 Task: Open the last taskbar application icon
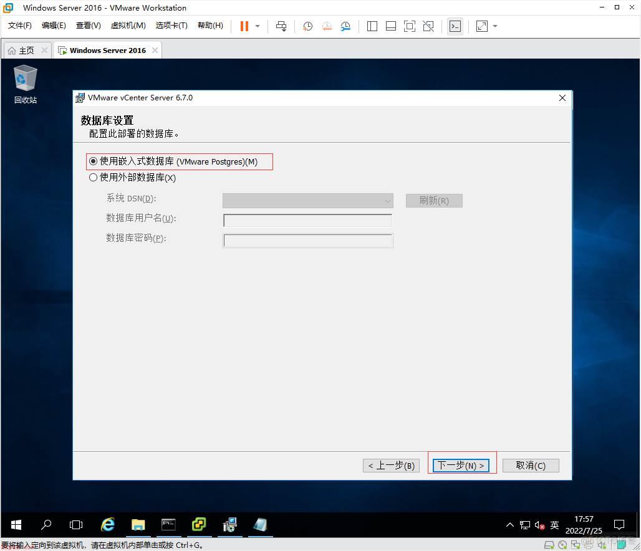click(260, 525)
